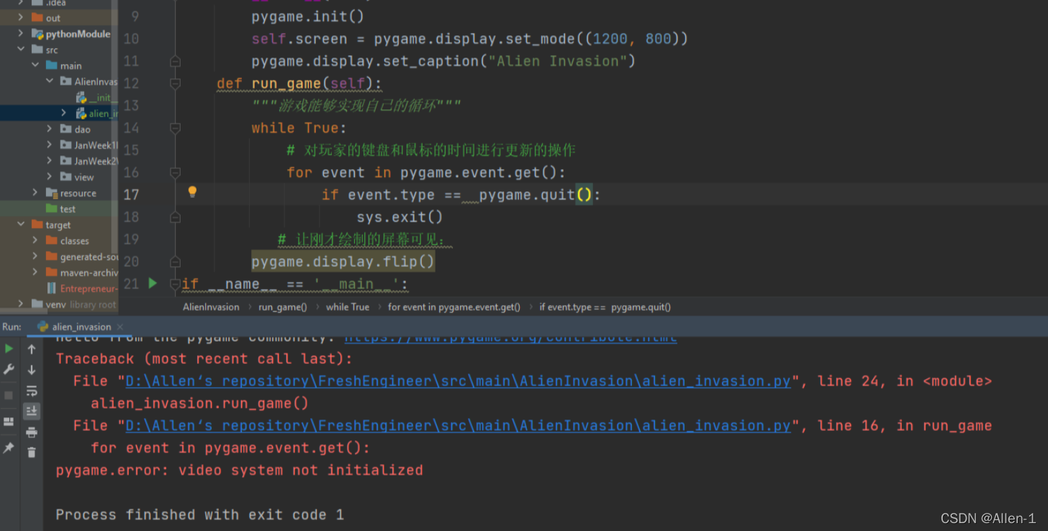Place cursor on sys.exit() code line
This screenshot has width=1048, height=531.
click(399, 217)
